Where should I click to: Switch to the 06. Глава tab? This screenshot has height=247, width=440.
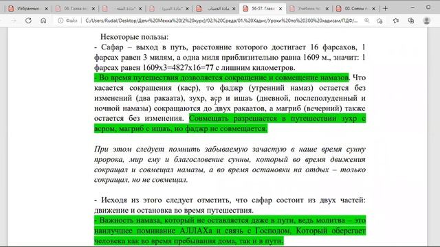(75, 9)
